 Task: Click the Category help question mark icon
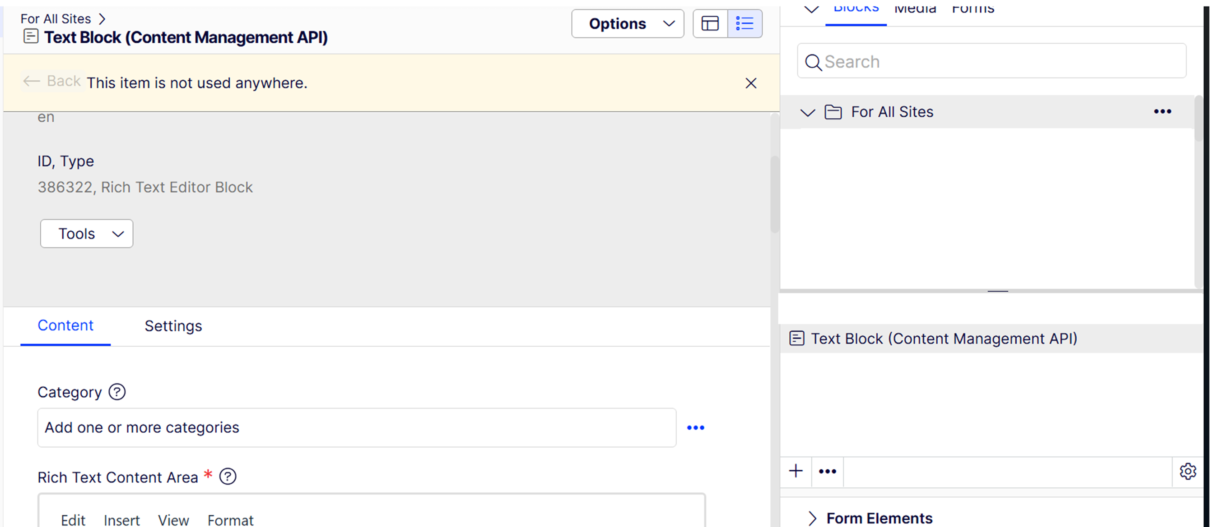117,392
